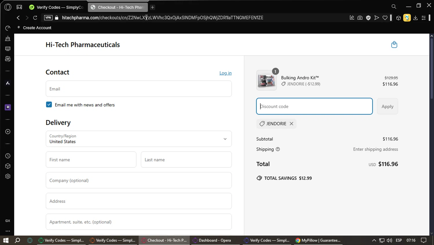
Task: Open the Opera menu logo
Action: tap(8, 7)
